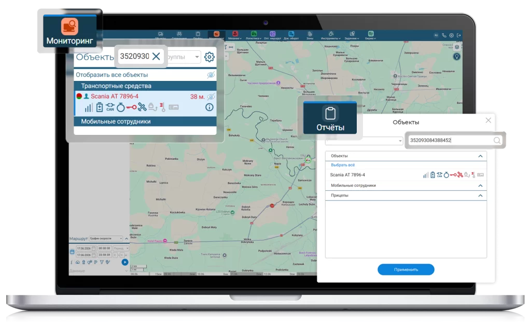Click the RU language badge
This screenshot has height=332, width=531.
(x=436, y=35)
